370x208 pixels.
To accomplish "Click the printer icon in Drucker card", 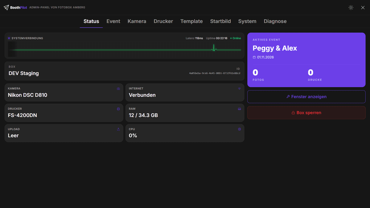I will click(x=118, y=109).
